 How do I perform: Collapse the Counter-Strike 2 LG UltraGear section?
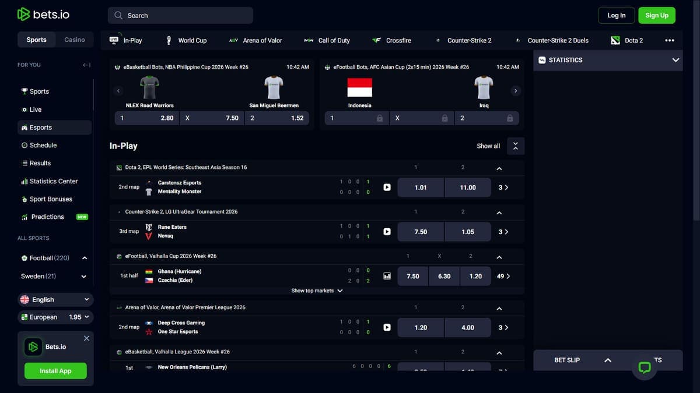[x=499, y=213]
